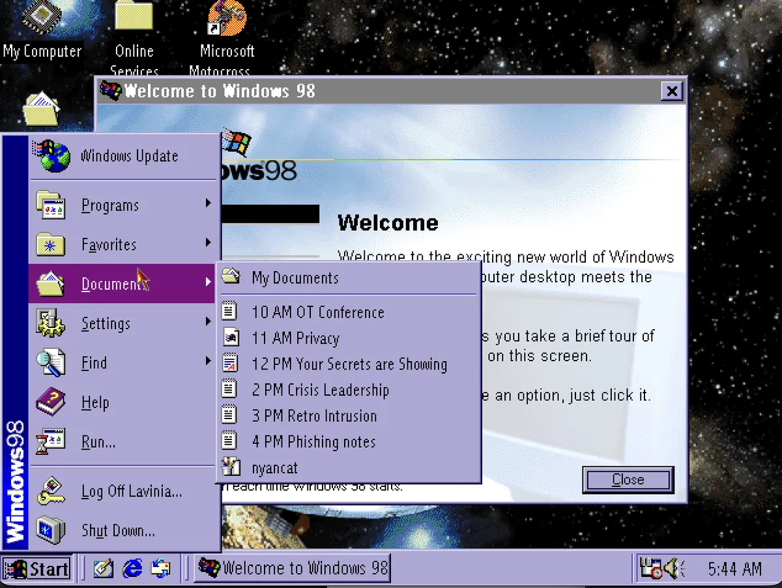Image resolution: width=782 pixels, height=588 pixels.
Task: Open the nyancat recent item
Action: click(x=348, y=467)
